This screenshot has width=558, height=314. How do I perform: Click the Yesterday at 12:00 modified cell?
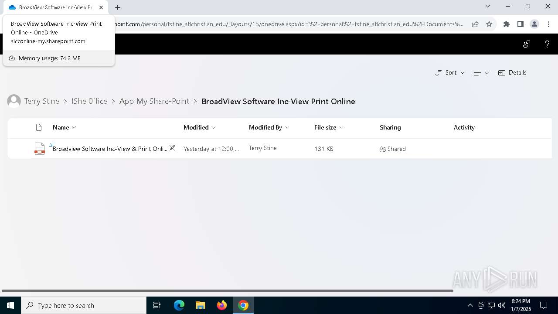pos(211,149)
